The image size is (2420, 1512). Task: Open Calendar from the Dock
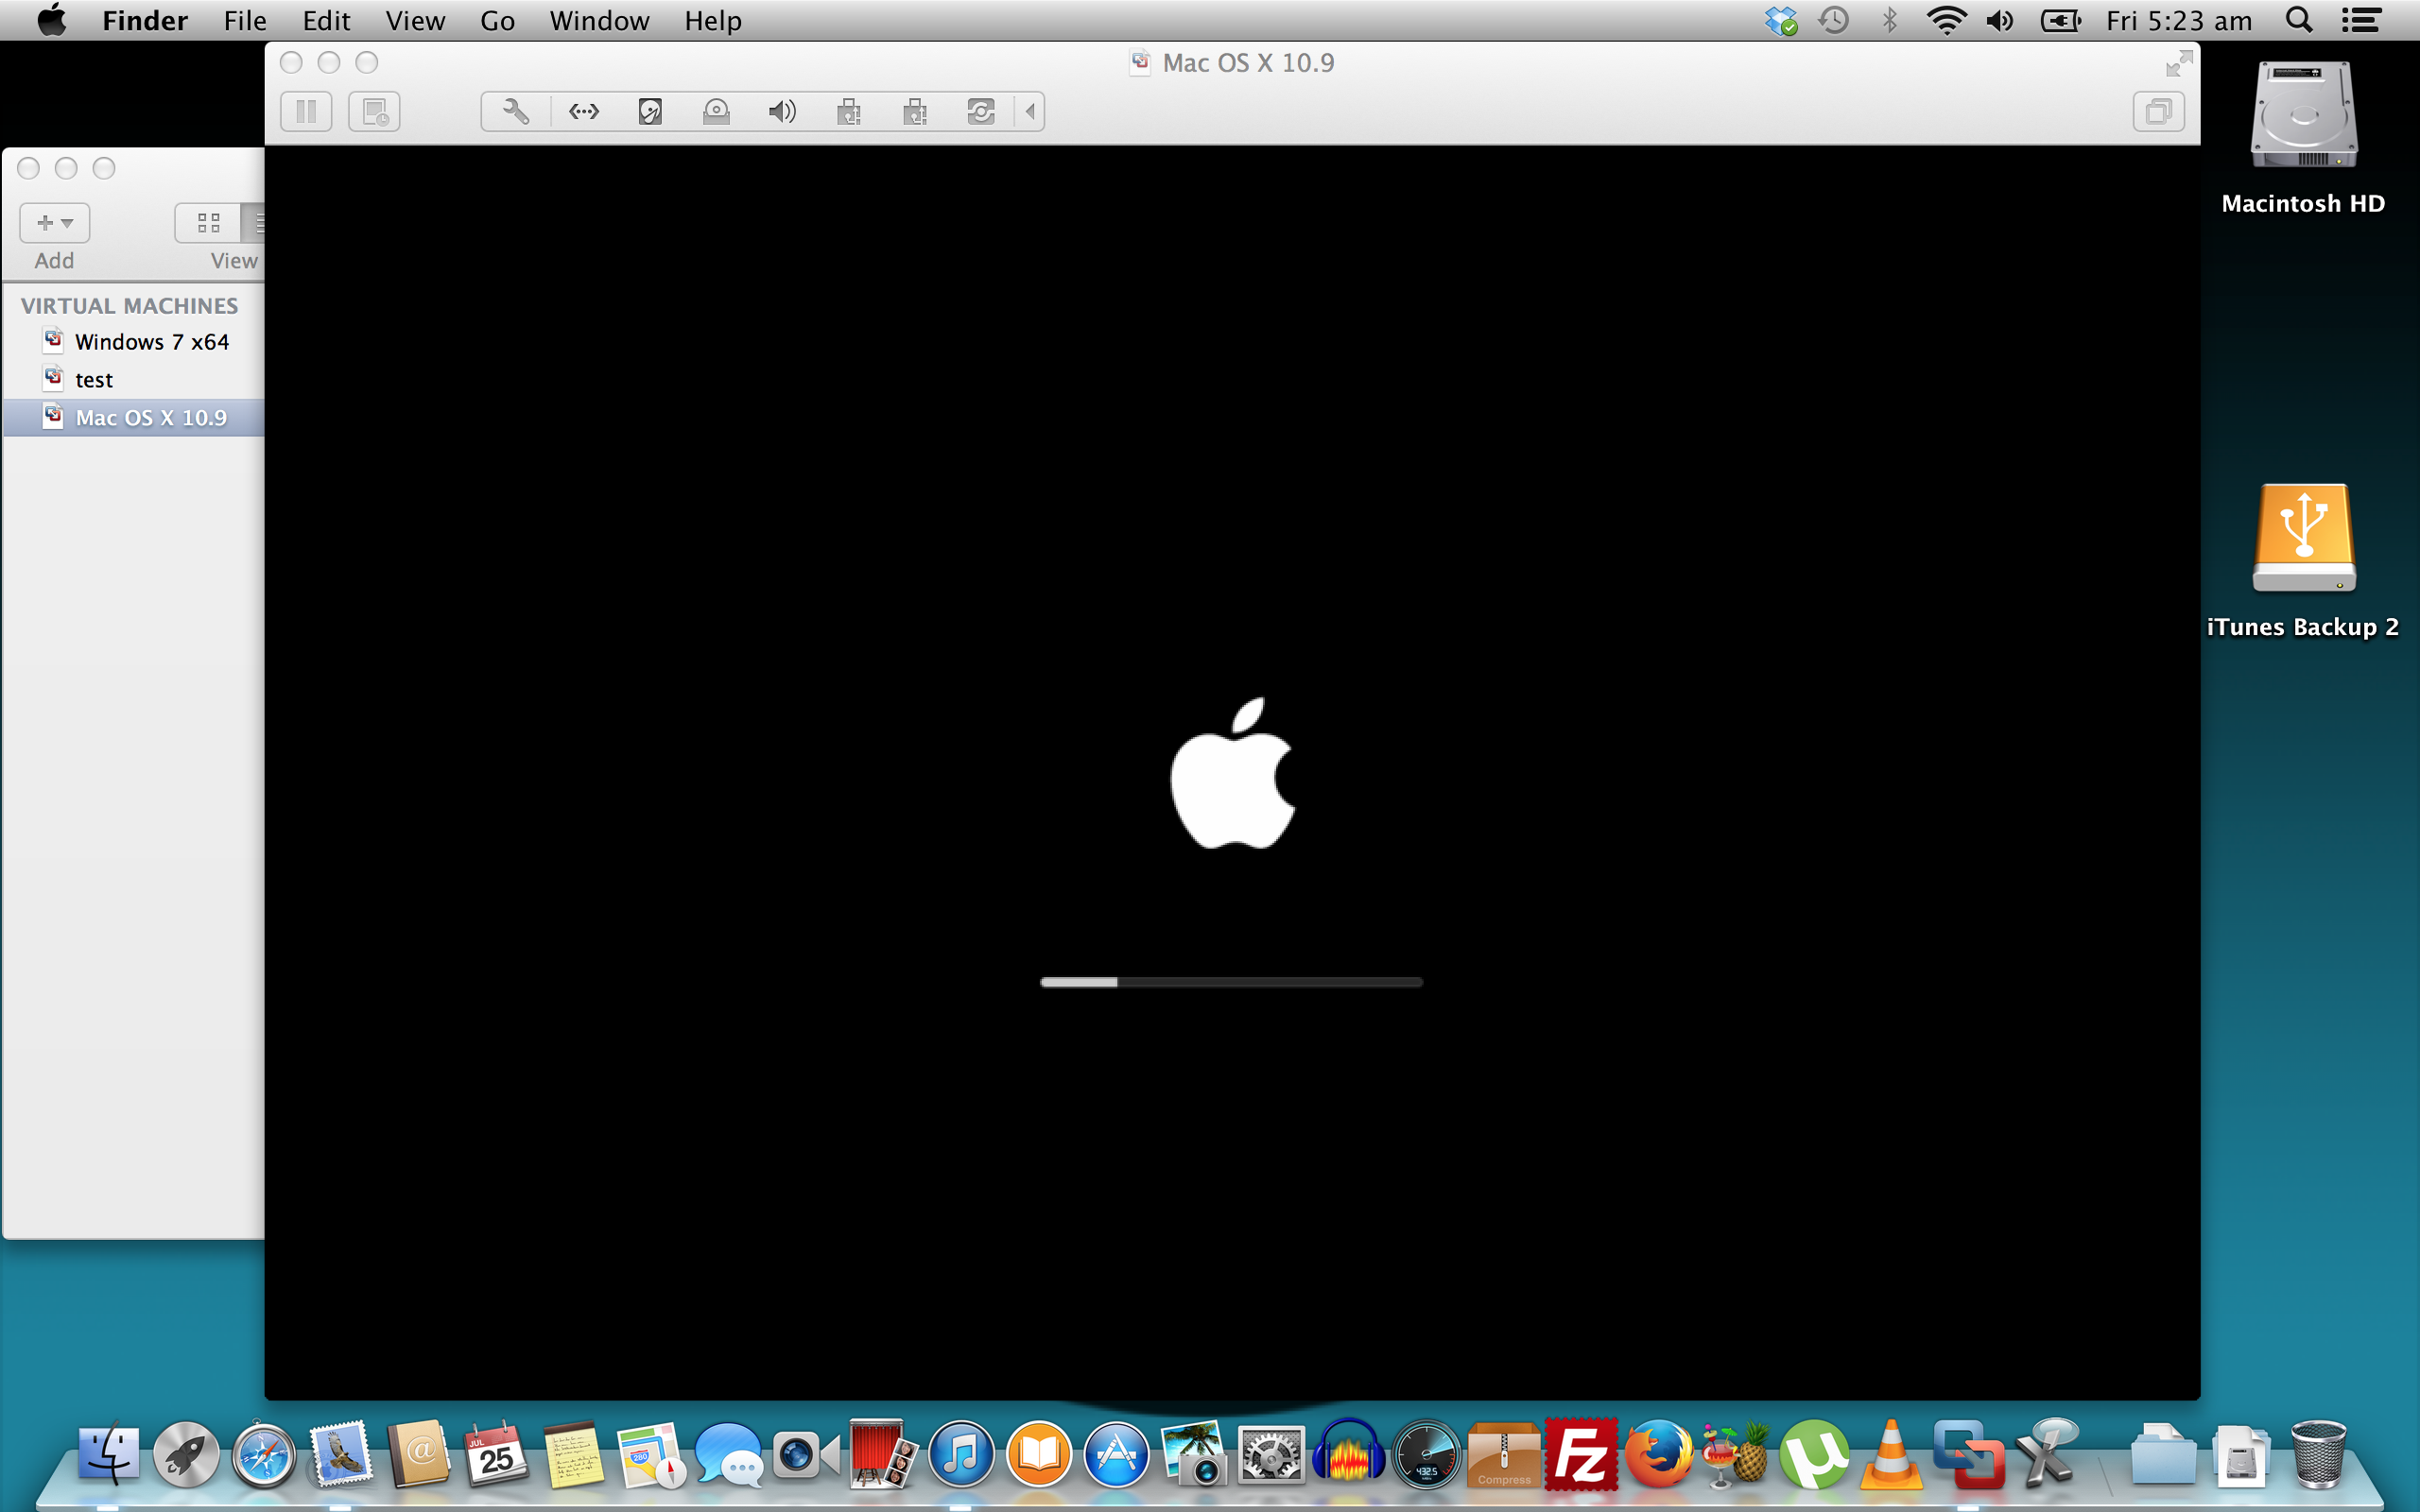[x=496, y=1454]
